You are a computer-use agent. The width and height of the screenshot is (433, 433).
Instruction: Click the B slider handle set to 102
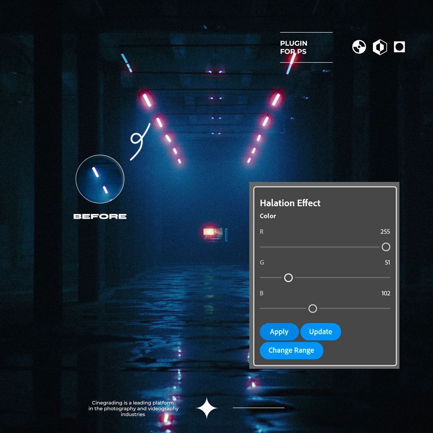pyautogui.click(x=313, y=309)
